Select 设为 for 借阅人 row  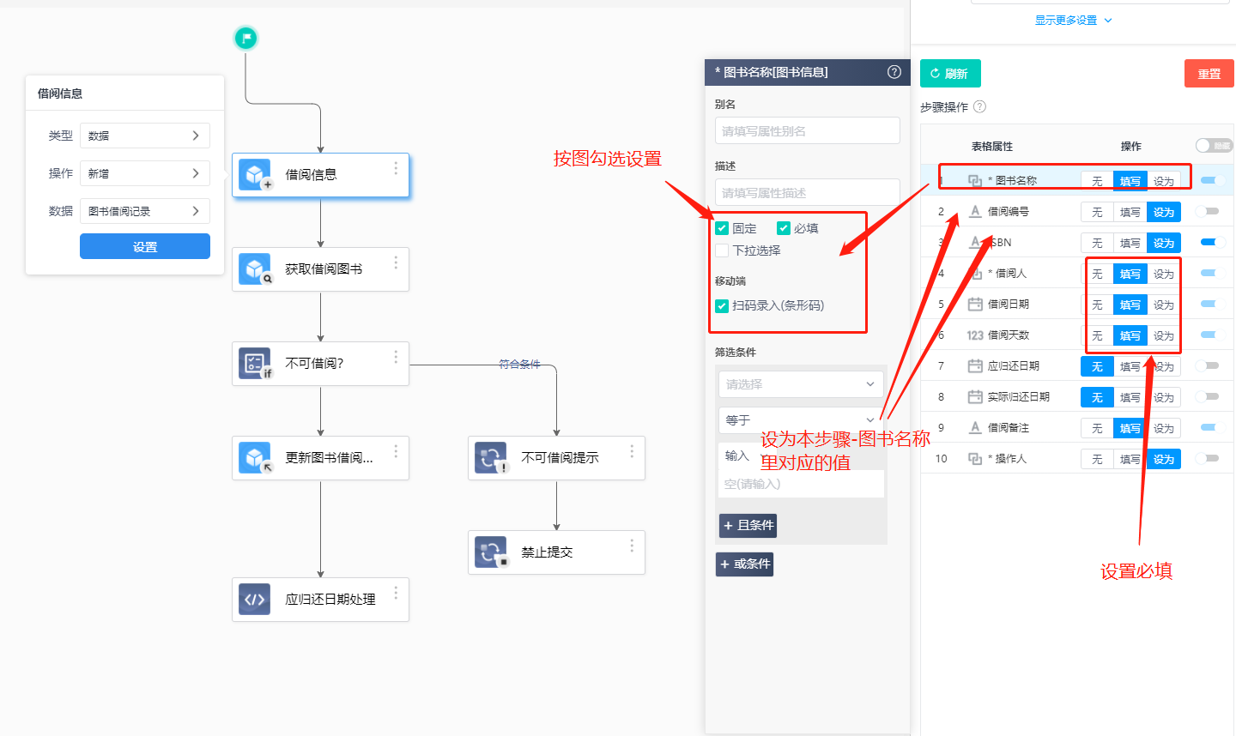(x=1164, y=274)
